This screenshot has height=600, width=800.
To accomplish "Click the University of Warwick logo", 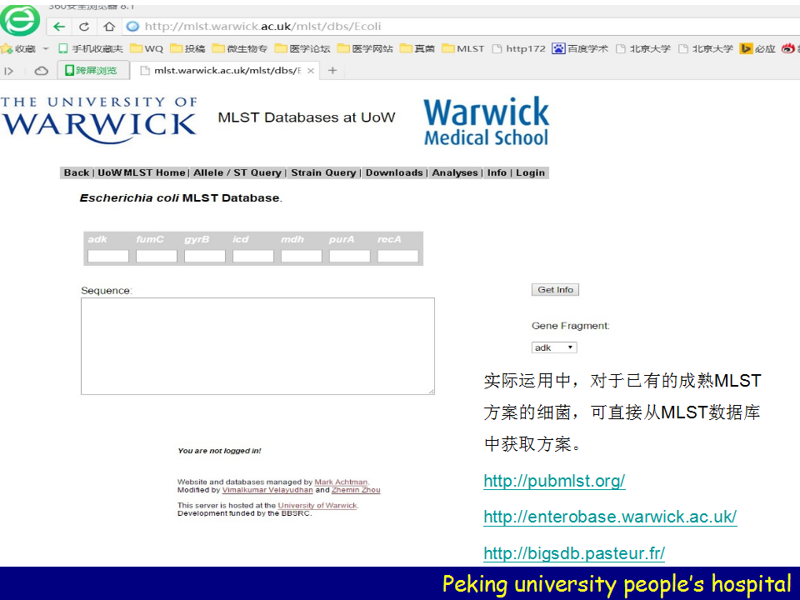I will point(99,120).
